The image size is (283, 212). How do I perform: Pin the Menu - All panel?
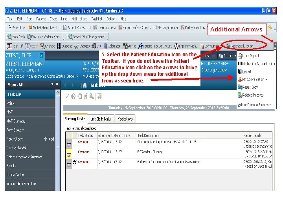pos(57,84)
